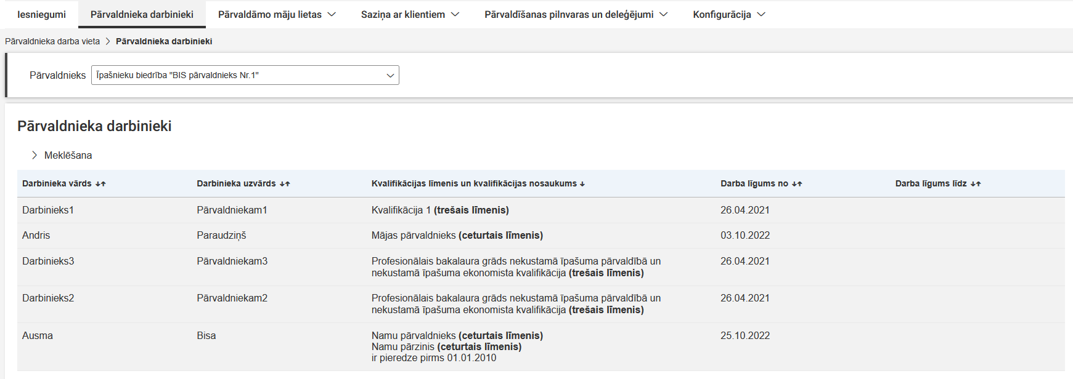Screen dimensions: 1073x379
Task: Click surname Pārvaldniekam3
Action: click(232, 261)
